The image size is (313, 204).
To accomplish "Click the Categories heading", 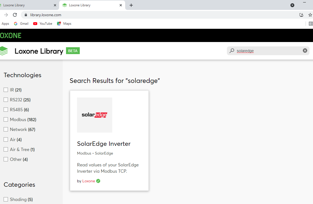I will pyautogui.click(x=19, y=185).
